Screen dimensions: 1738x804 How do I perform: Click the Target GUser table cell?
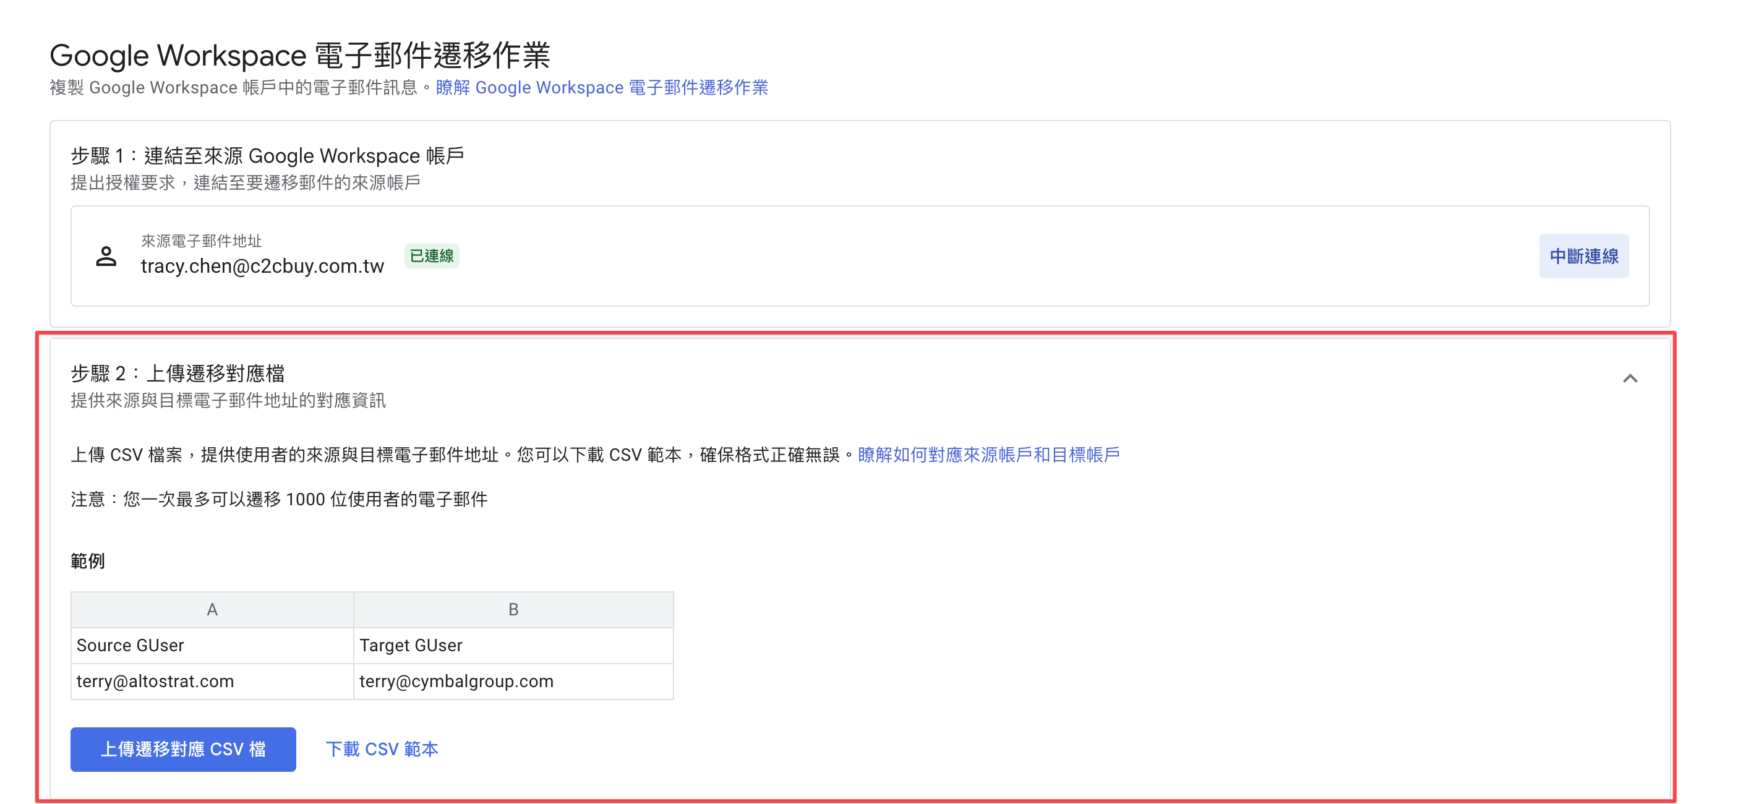(x=513, y=646)
